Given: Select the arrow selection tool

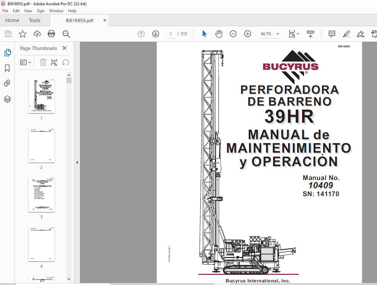Looking at the screenshot, I should pyautogui.click(x=204, y=34).
